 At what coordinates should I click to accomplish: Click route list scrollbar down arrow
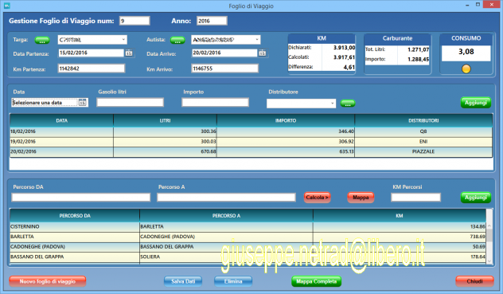489,261
